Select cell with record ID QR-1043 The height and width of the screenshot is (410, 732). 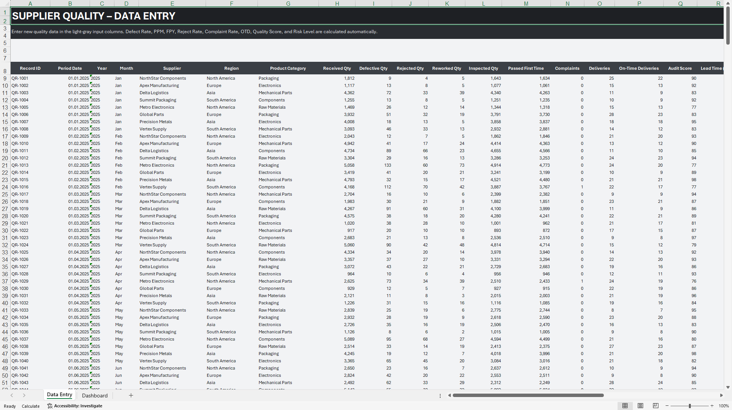(x=30, y=383)
